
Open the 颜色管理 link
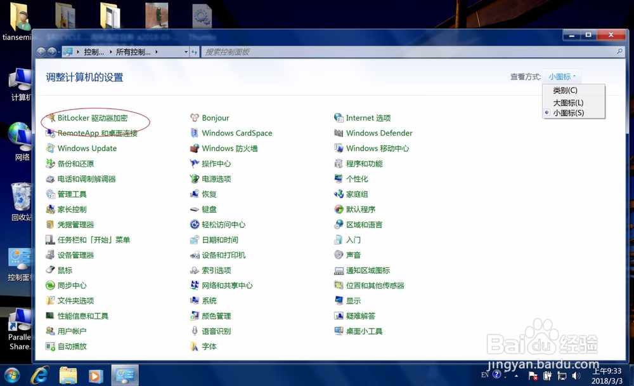[x=216, y=316]
